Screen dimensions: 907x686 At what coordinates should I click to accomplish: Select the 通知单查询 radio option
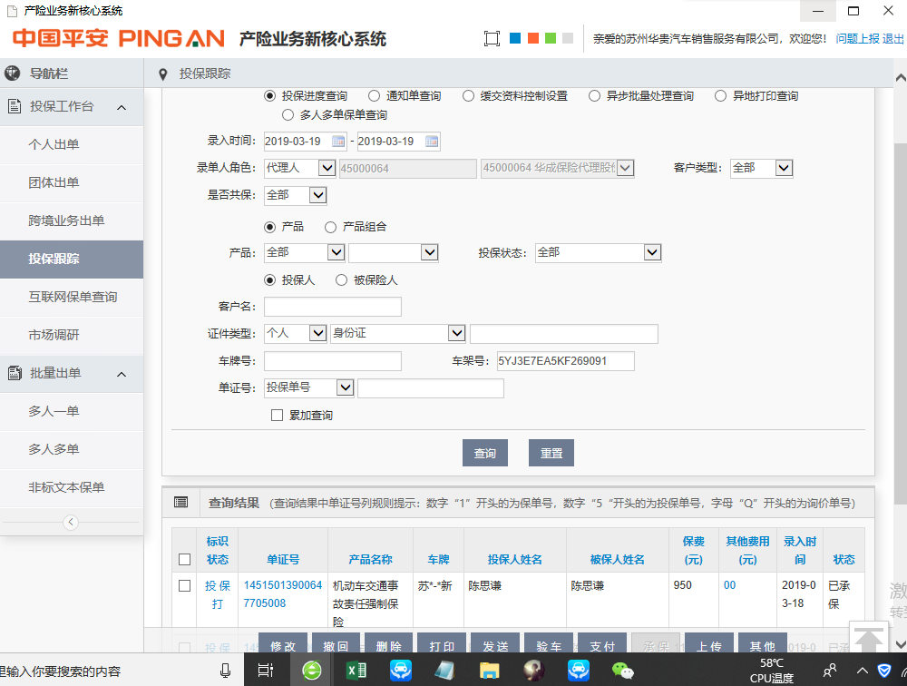[374, 96]
